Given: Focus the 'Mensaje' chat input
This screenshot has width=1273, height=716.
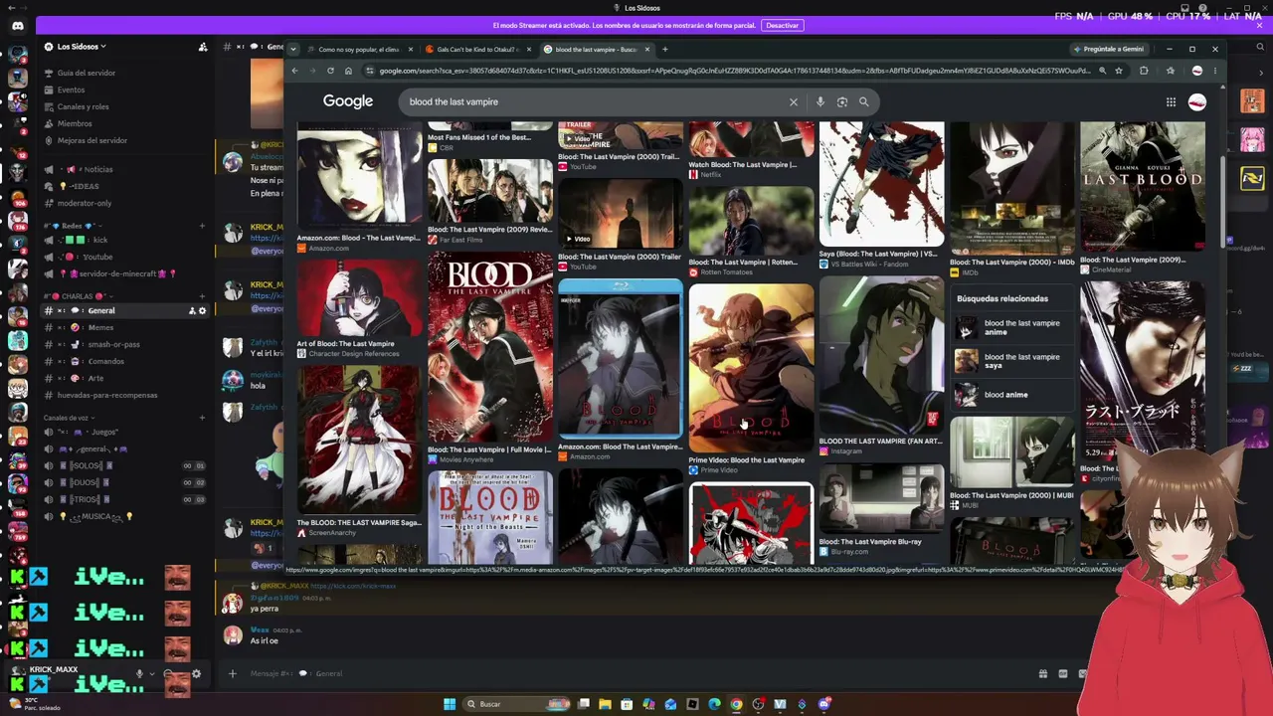Looking at the screenshot, I should coord(636,673).
